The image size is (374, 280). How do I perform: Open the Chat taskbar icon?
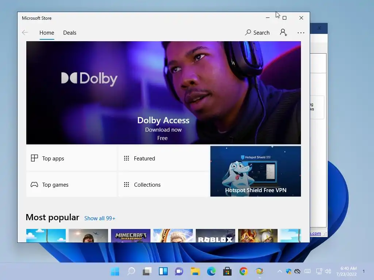coord(179,271)
